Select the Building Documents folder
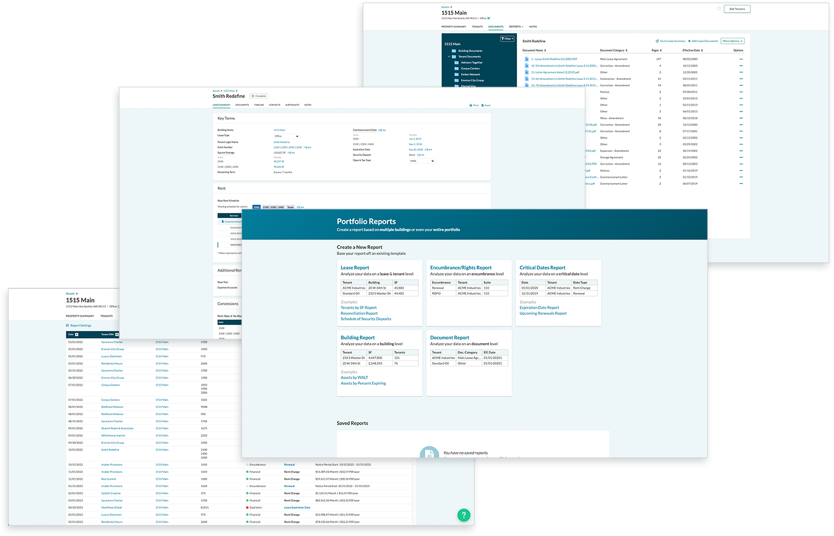The width and height of the screenshot is (834, 536). point(471,51)
